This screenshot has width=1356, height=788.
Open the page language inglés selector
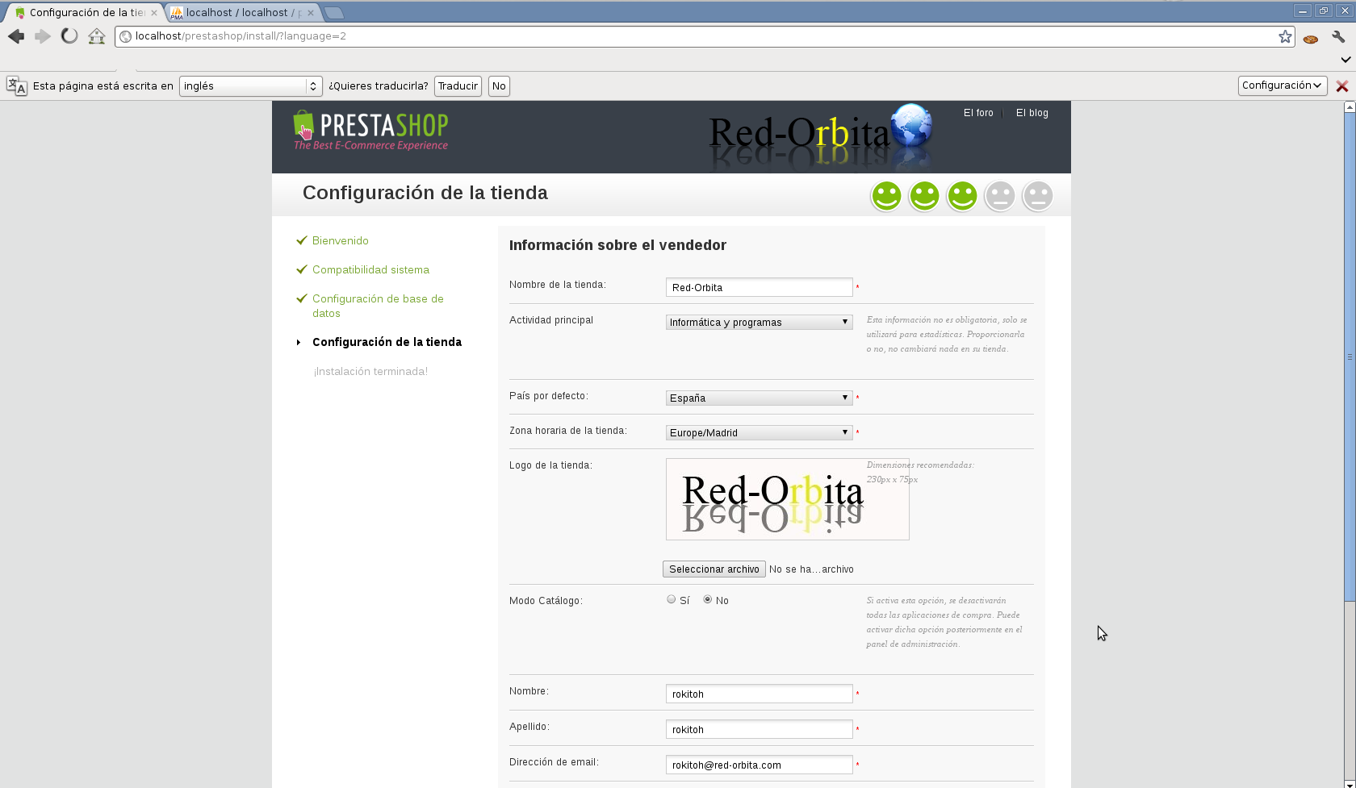pyautogui.click(x=251, y=86)
